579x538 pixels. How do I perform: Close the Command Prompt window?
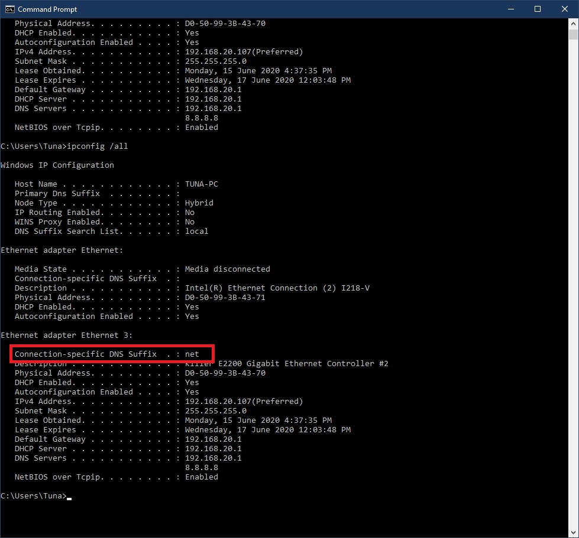(x=565, y=9)
